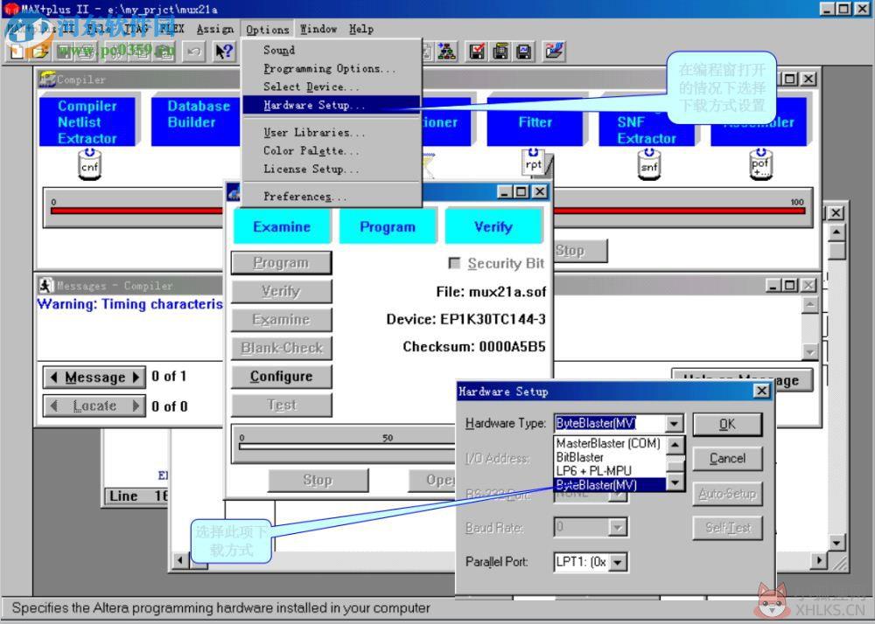Click Cancel in Hardware Setup

[x=727, y=459]
